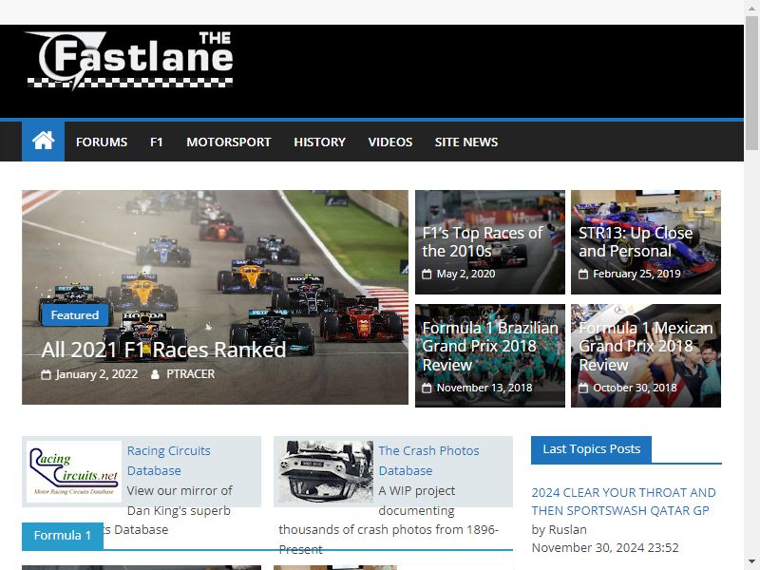The width and height of the screenshot is (760, 570).
Task: Click the overturned car crash photo thumbnail
Action: click(x=326, y=471)
